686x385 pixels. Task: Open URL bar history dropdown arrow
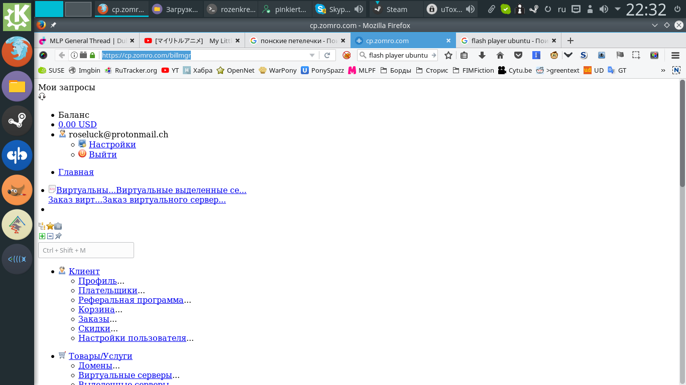[312, 55]
